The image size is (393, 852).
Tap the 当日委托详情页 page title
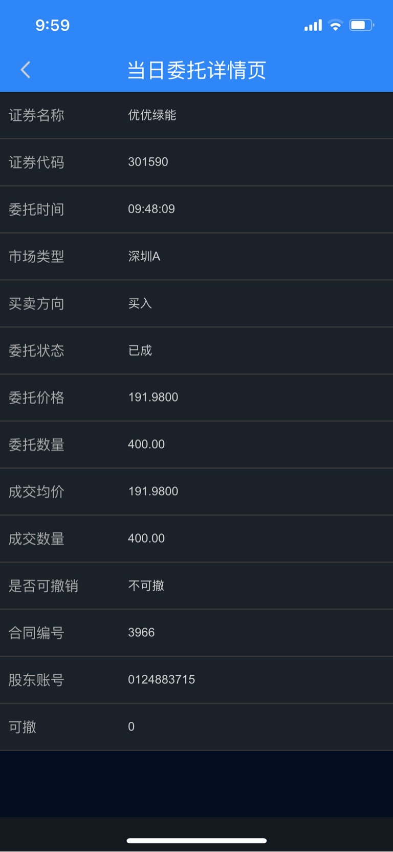pos(196,70)
